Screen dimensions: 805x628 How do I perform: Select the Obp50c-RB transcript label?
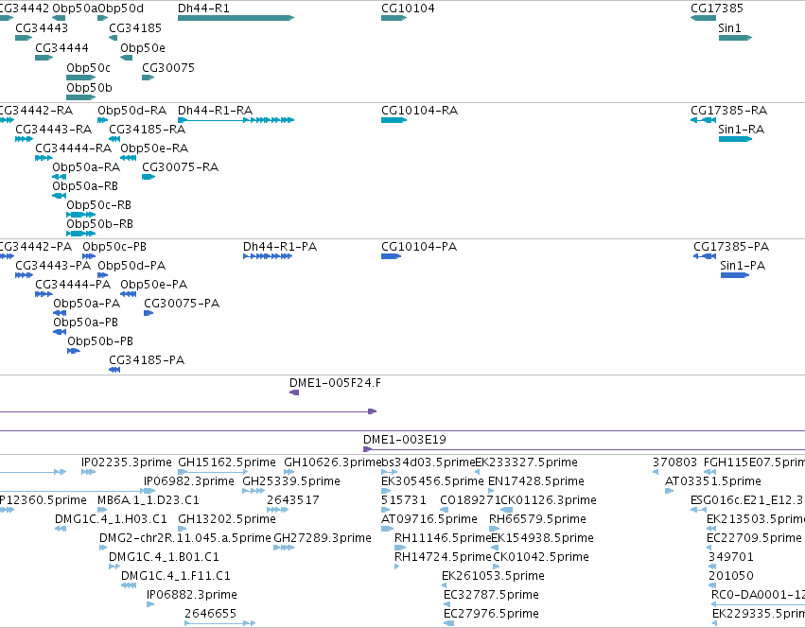coord(99,205)
